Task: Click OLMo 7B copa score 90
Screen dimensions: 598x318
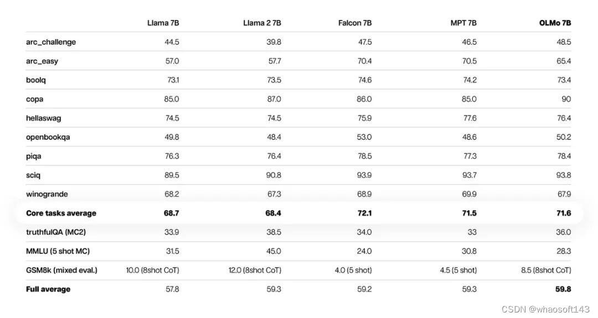Action: click(566, 99)
